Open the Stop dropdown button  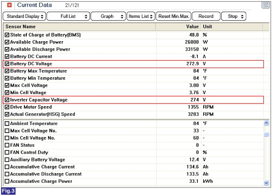coord(234,16)
